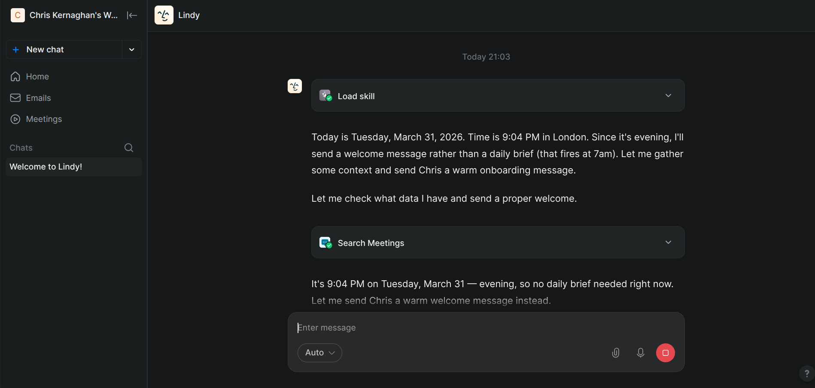Open the New chat options dropdown arrow
Screen dimensions: 815x388
pyautogui.click(x=132, y=50)
